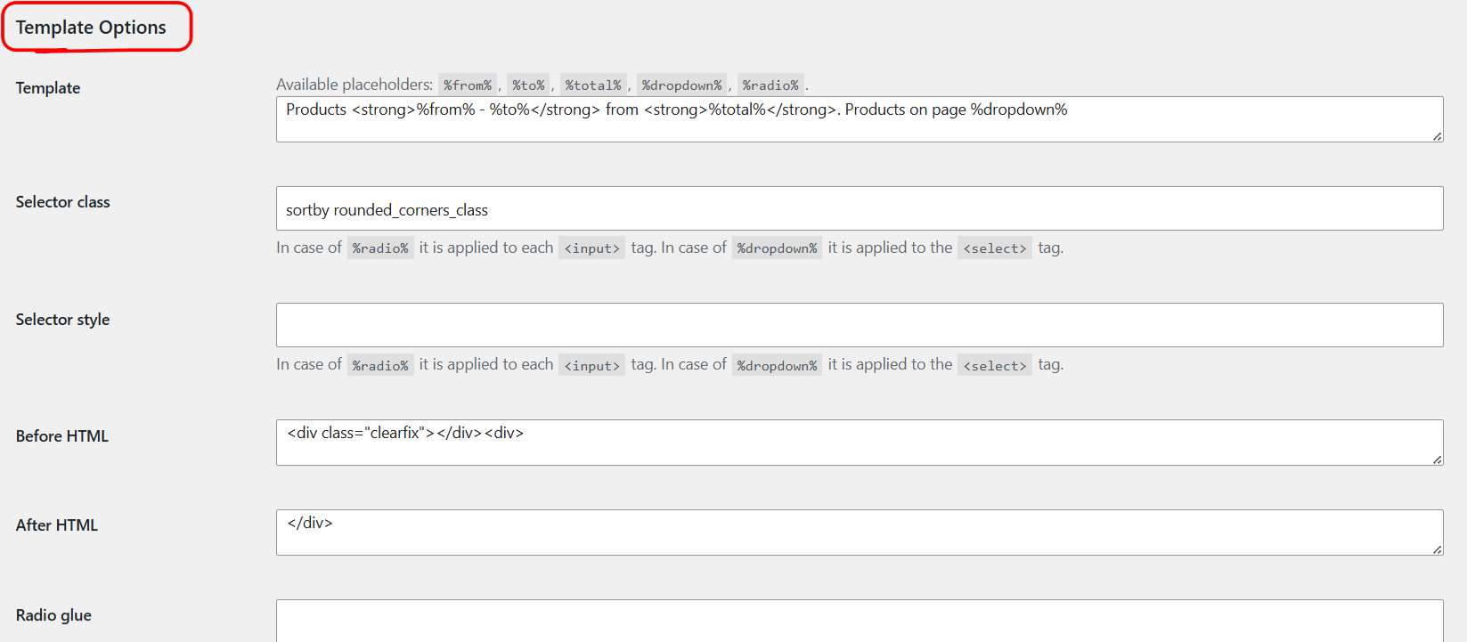Click the %from% placeholder code
Viewport: 1467px width, 642px height.
[x=468, y=85]
